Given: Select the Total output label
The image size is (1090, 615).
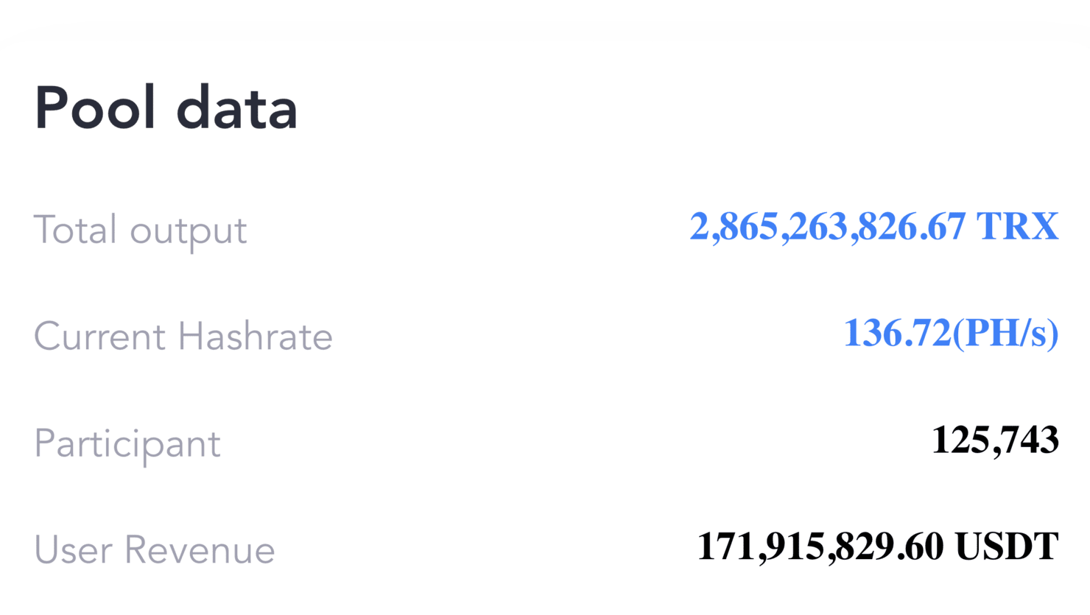Looking at the screenshot, I should coord(140,231).
